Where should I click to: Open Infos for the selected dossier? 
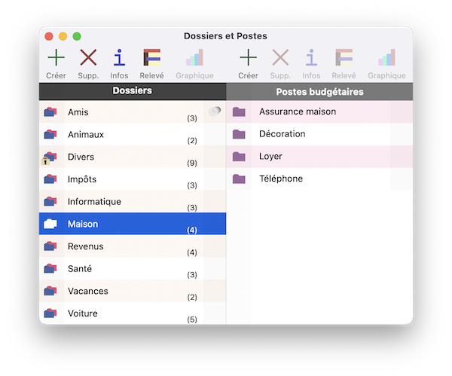[119, 57]
